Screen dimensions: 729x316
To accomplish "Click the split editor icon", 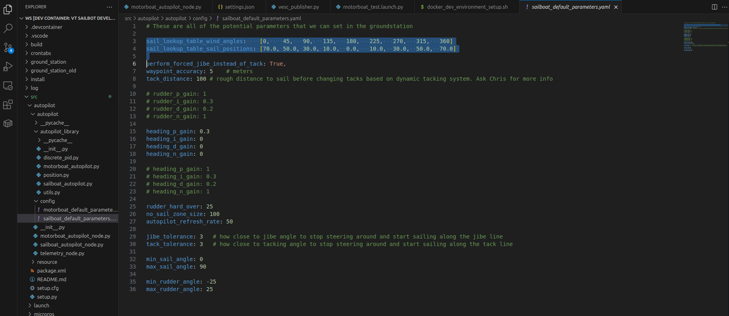I will click(x=714, y=7).
